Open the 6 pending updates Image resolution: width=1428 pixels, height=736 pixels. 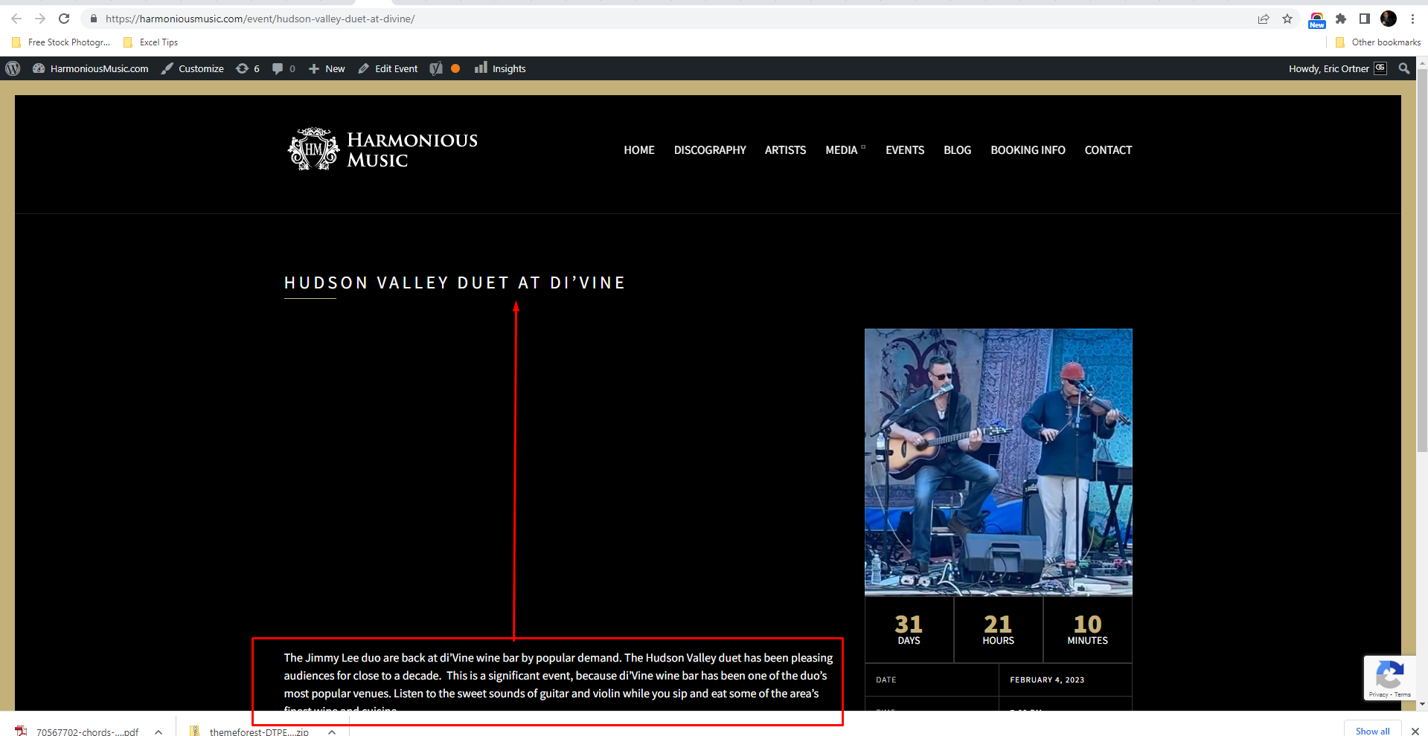click(248, 68)
